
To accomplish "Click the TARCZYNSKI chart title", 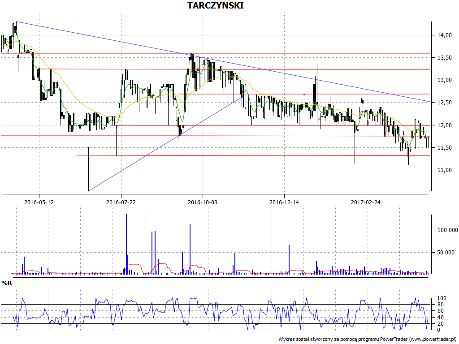I will pos(216,5).
